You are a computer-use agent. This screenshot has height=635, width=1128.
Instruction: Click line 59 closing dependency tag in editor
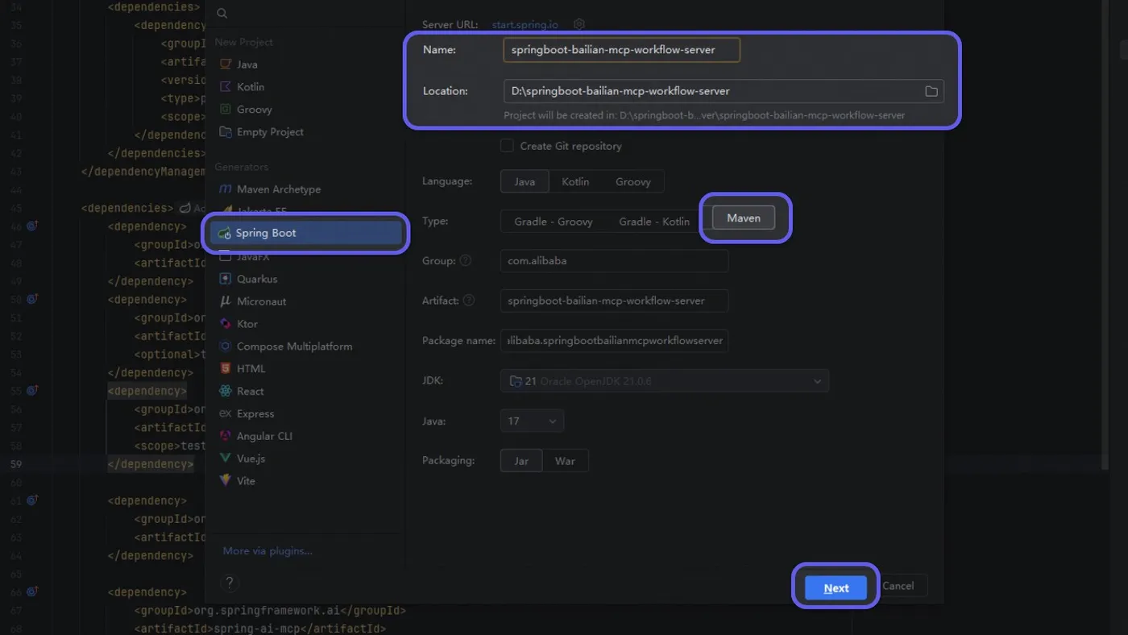(151, 464)
